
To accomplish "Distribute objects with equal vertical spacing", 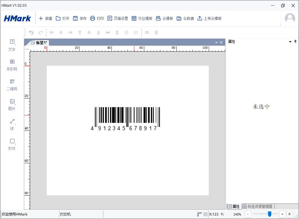I will 126,32.
